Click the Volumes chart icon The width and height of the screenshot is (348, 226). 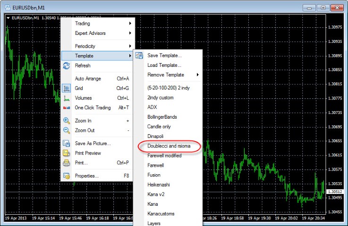(x=67, y=98)
